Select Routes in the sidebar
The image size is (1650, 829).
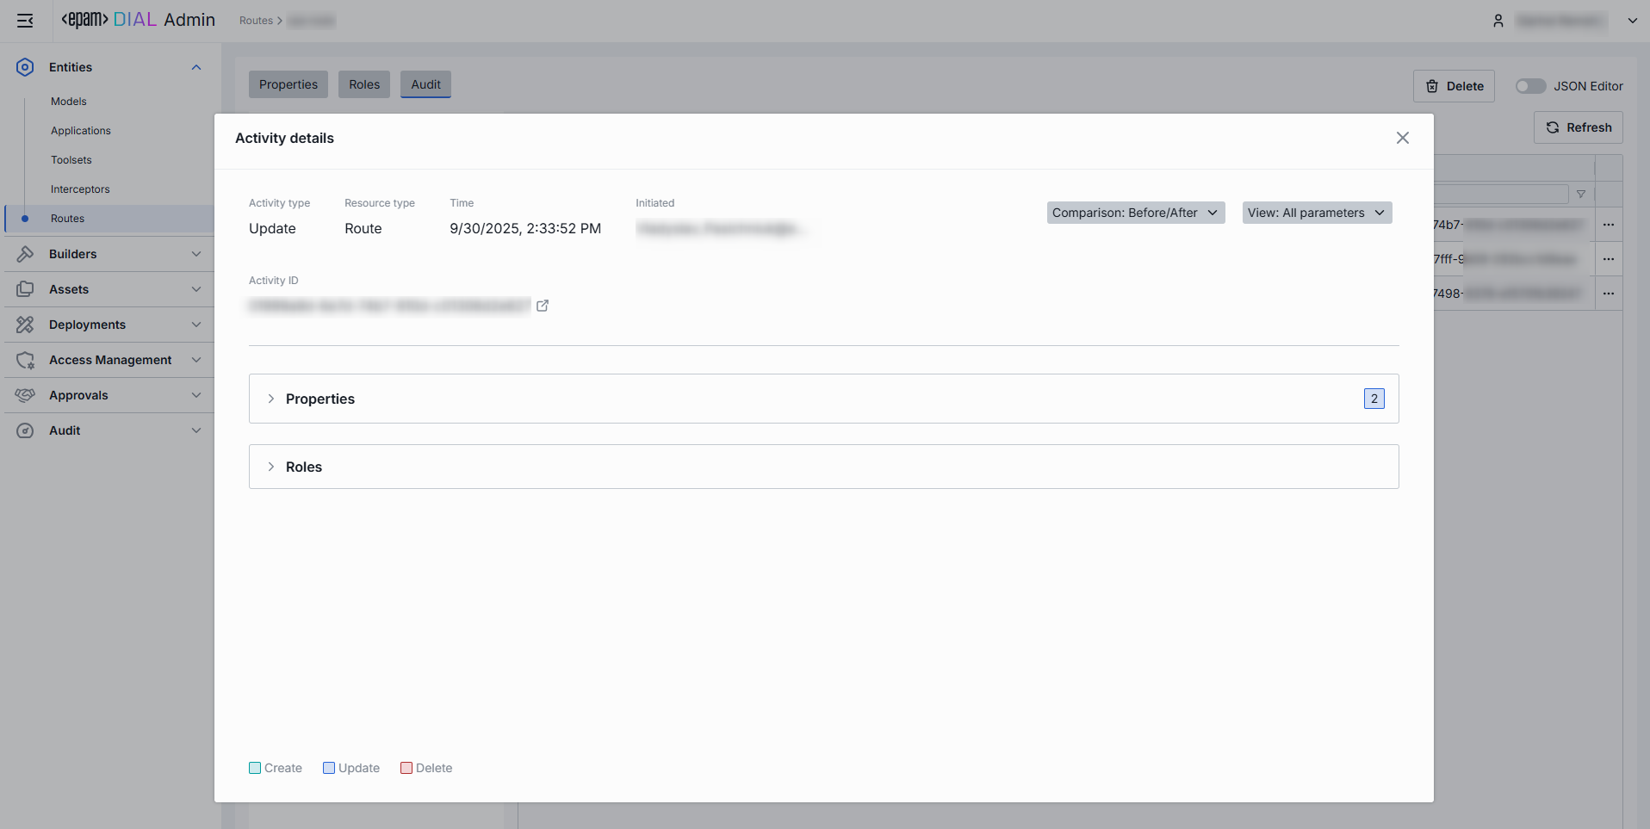[x=67, y=219]
